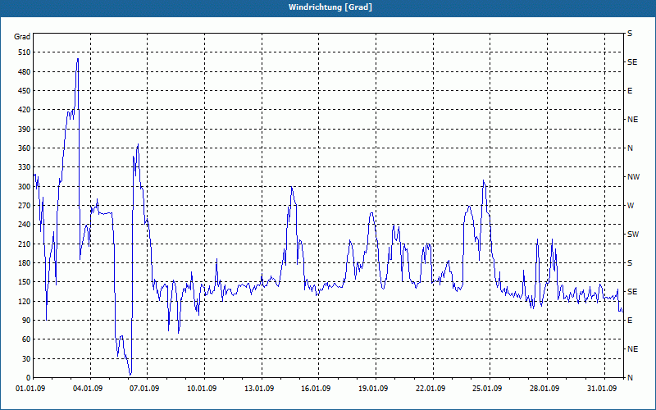This screenshot has width=656, height=410.
Task: Click the S compass label level with 180
Action: [630, 263]
